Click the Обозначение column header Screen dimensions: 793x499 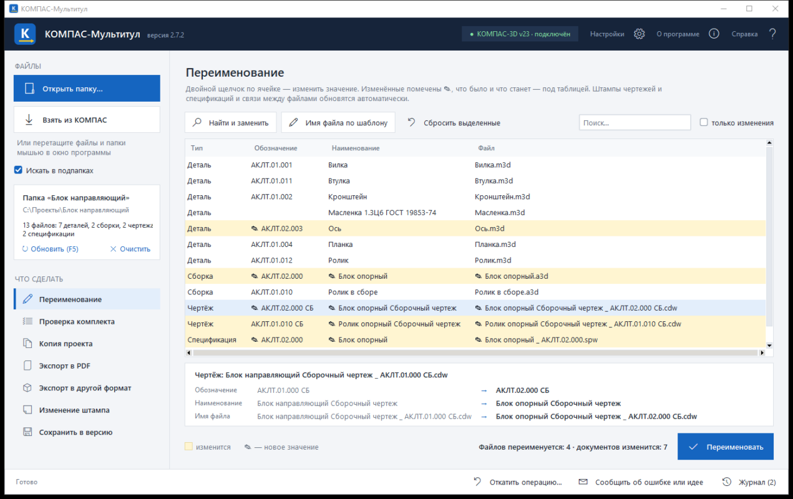coord(276,148)
